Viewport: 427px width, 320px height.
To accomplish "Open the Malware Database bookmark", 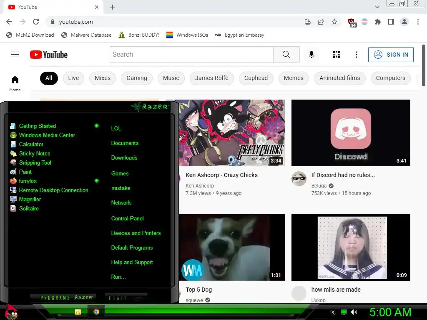I will (x=86, y=35).
